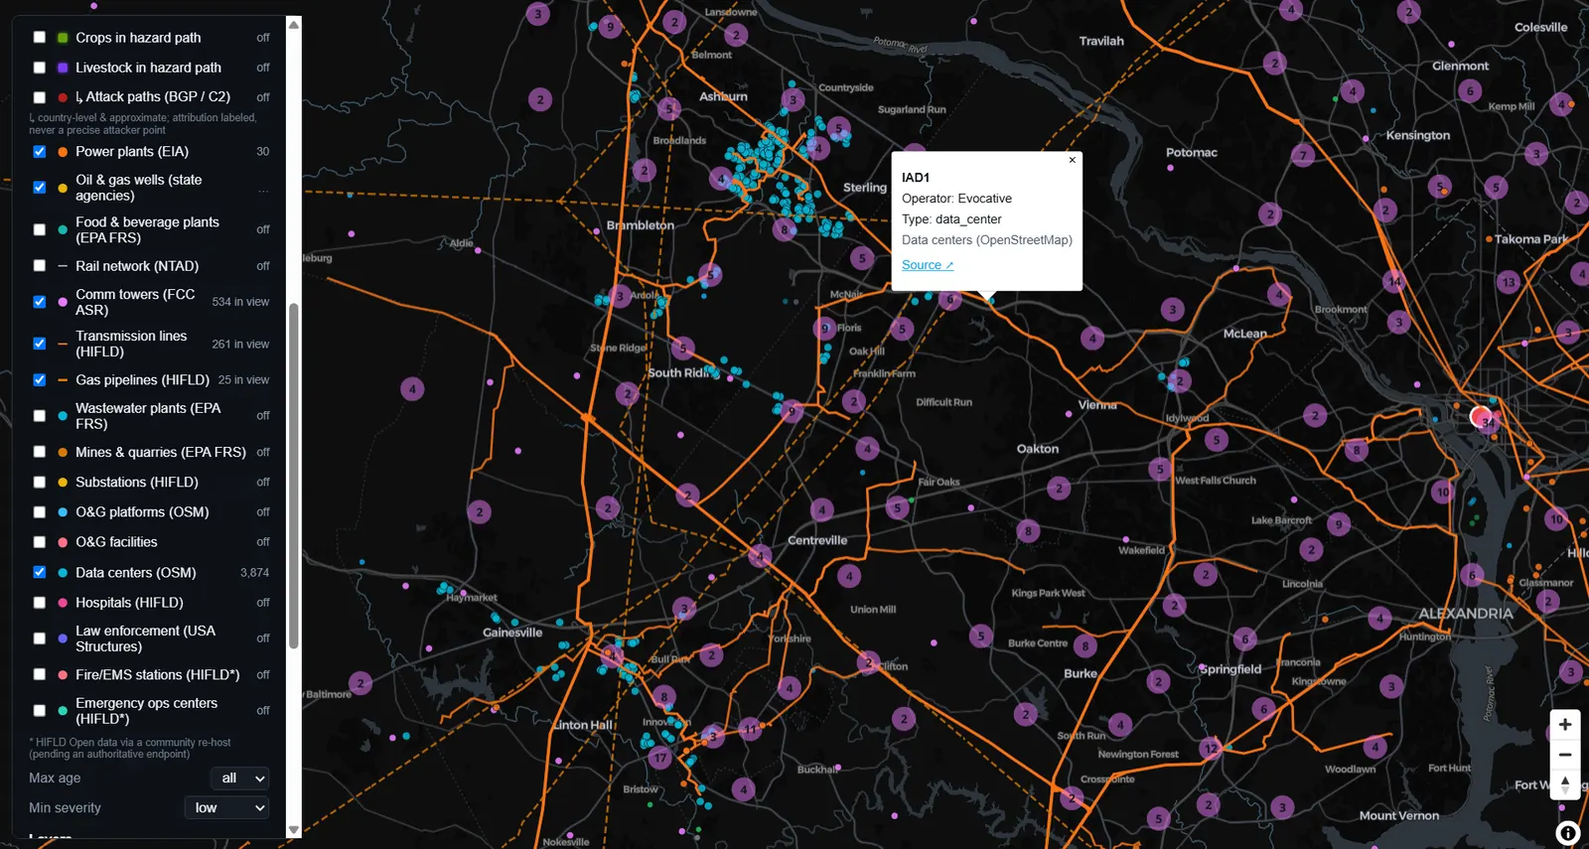Enable Wastewater plants (EPA FRS) layer
The width and height of the screenshot is (1589, 849).
[x=40, y=416]
